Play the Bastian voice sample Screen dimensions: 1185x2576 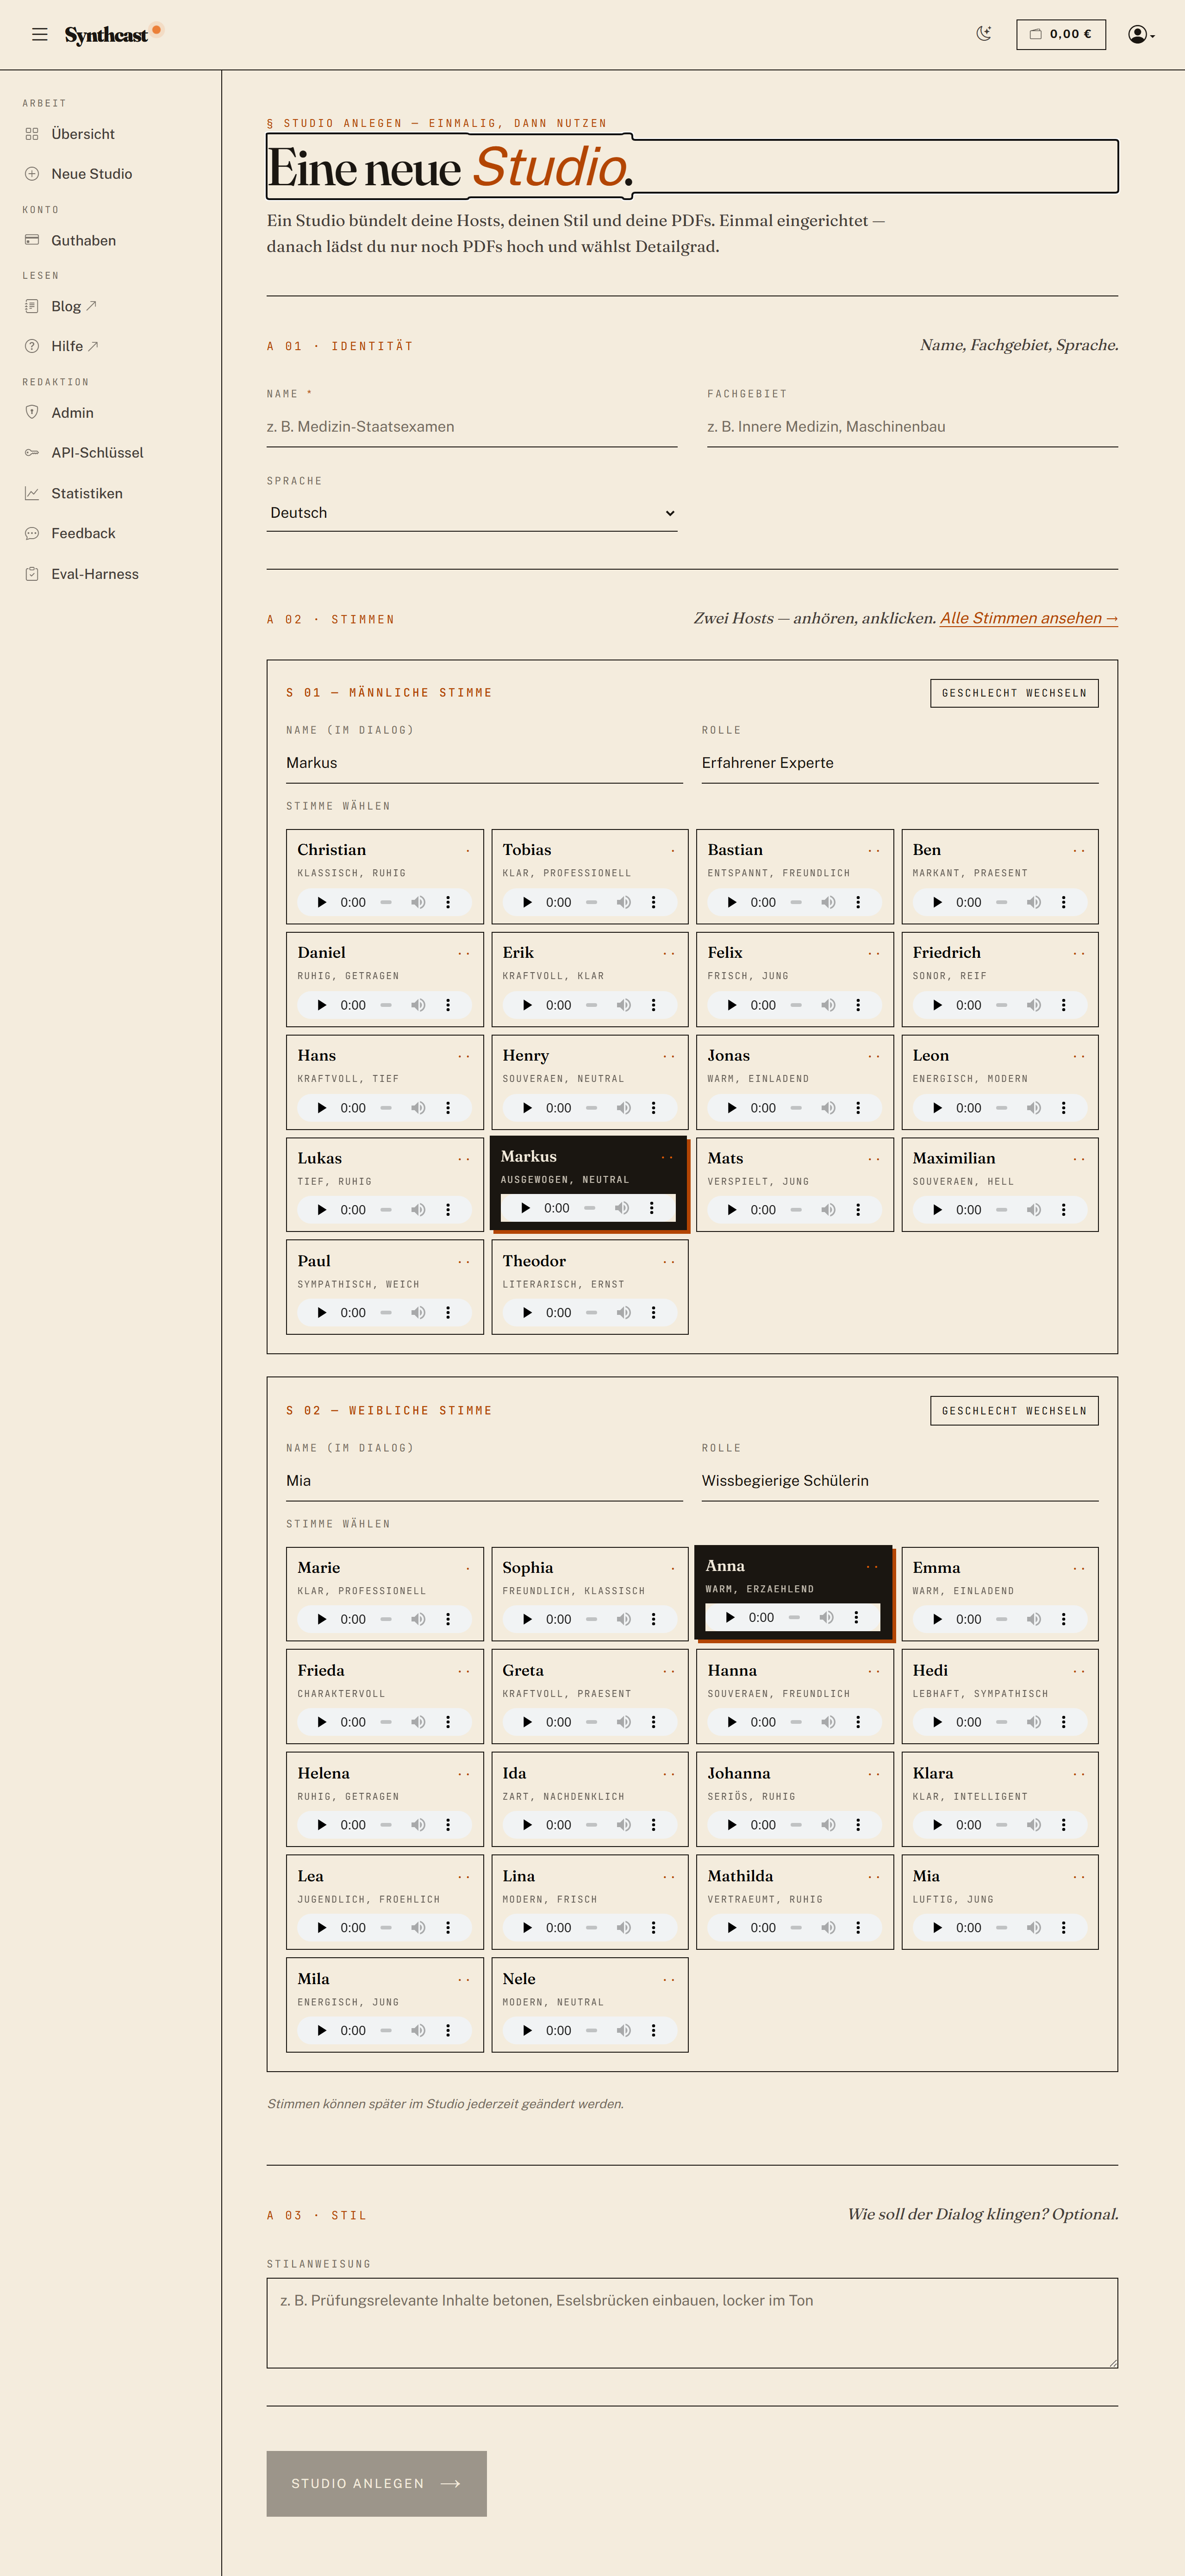(x=731, y=903)
